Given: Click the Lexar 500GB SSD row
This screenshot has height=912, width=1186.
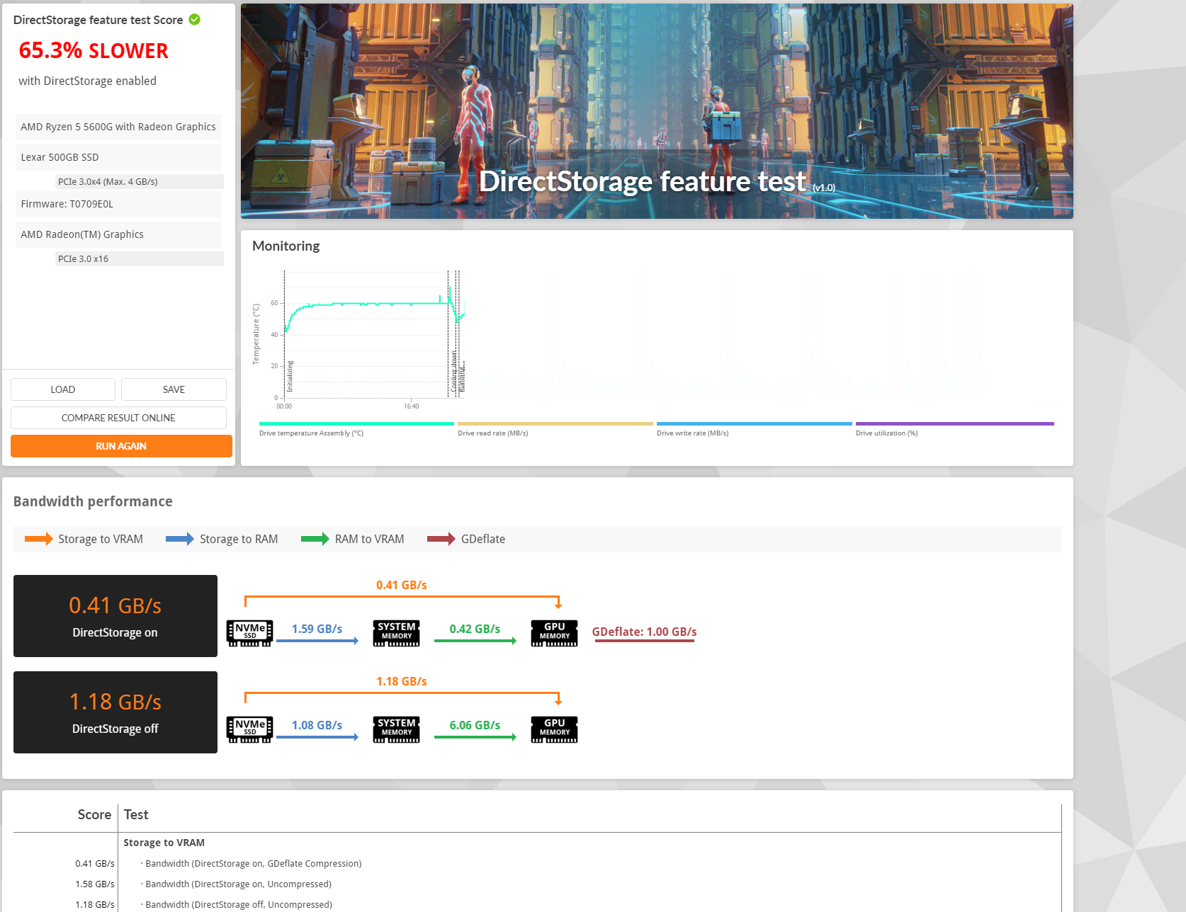Looking at the screenshot, I should 118,157.
